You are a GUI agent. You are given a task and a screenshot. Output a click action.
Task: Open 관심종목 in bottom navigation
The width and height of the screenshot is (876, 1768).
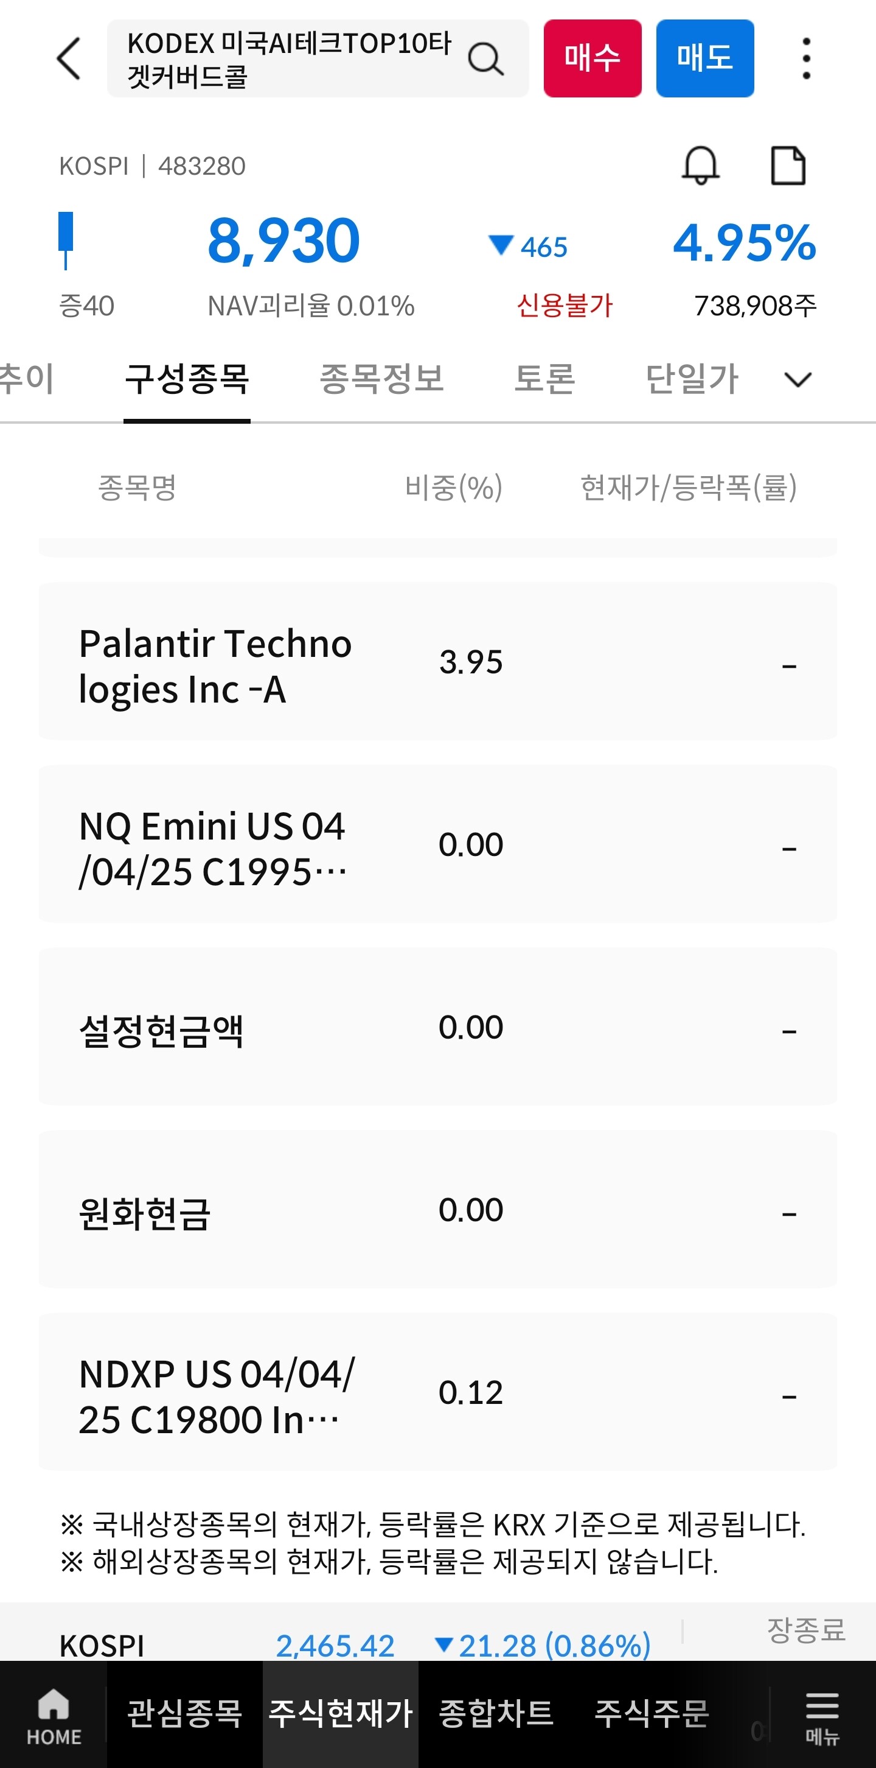184,1713
